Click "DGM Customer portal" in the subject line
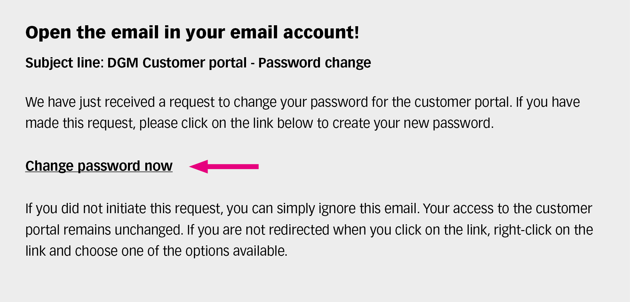This screenshot has width=630, height=302. (x=177, y=63)
